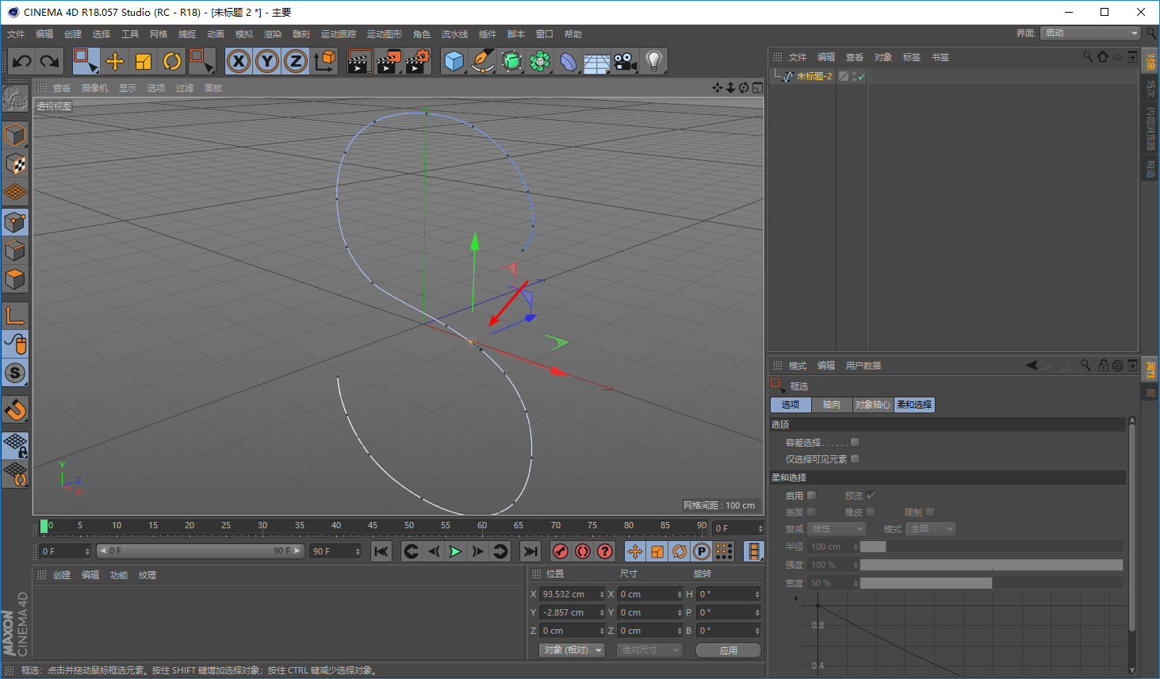
Task: Open the 摄像机 viewport menu
Action: [94, 88]
